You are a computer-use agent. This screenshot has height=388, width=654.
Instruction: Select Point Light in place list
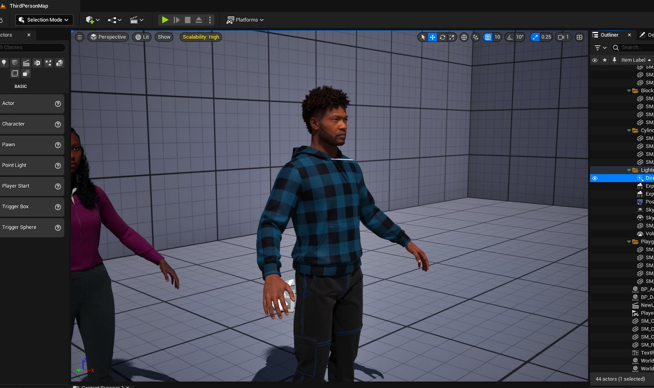click(32, 165)
